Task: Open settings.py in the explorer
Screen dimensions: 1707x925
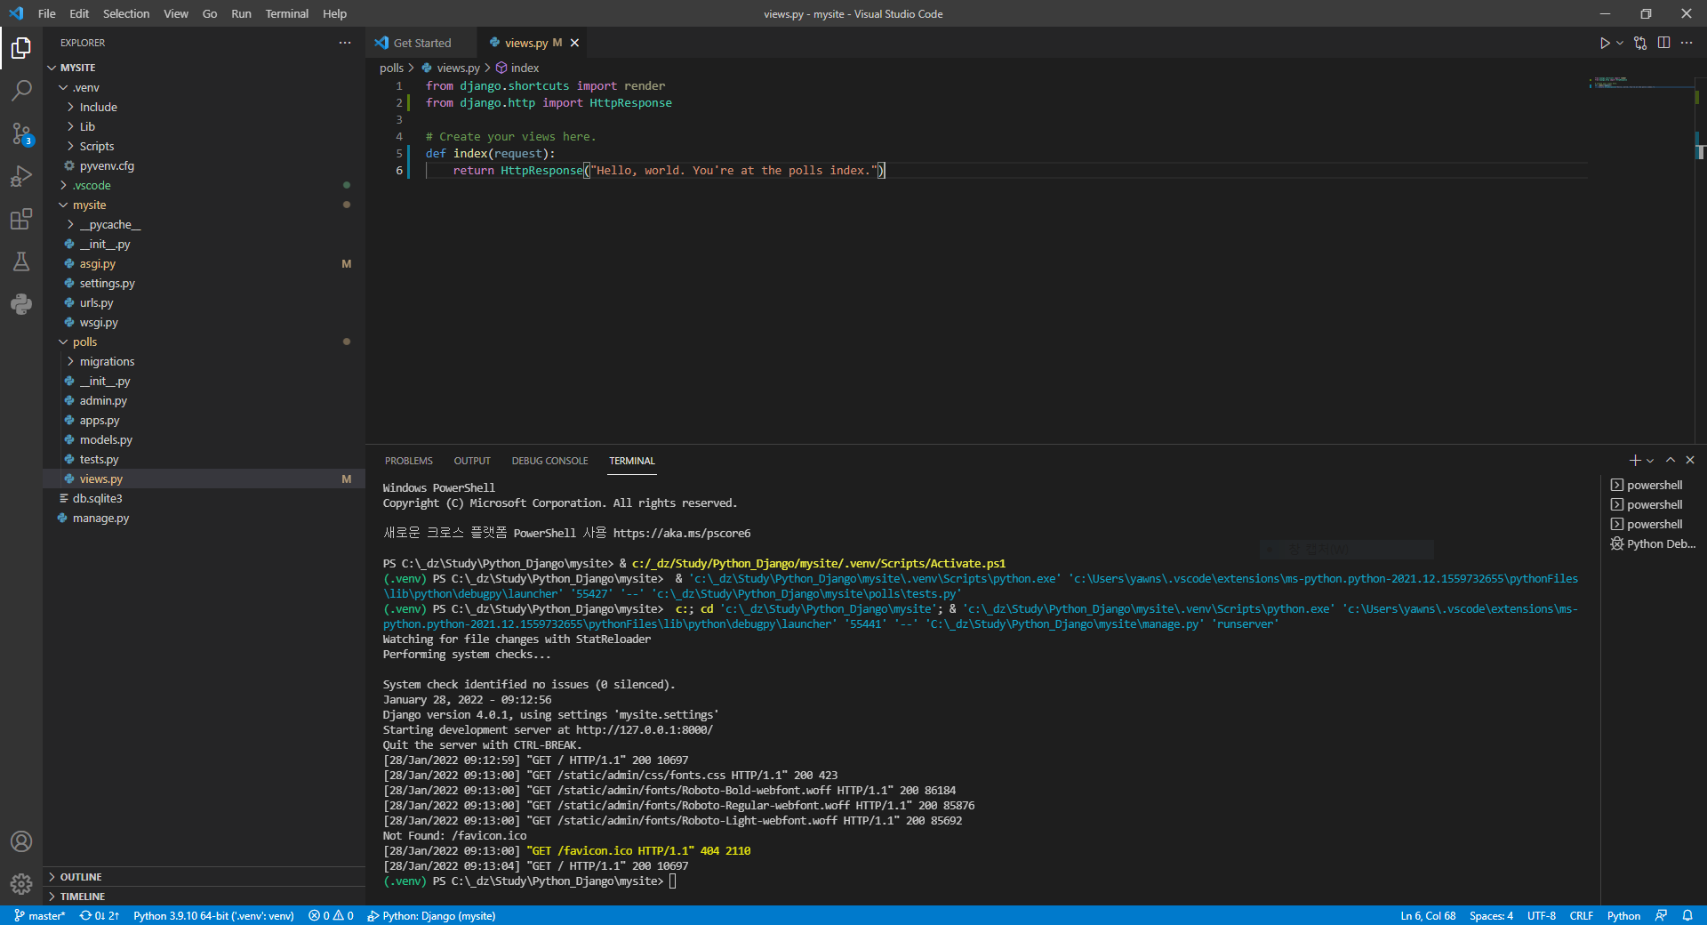Action: pyautogui.click(x=204, y=283)
